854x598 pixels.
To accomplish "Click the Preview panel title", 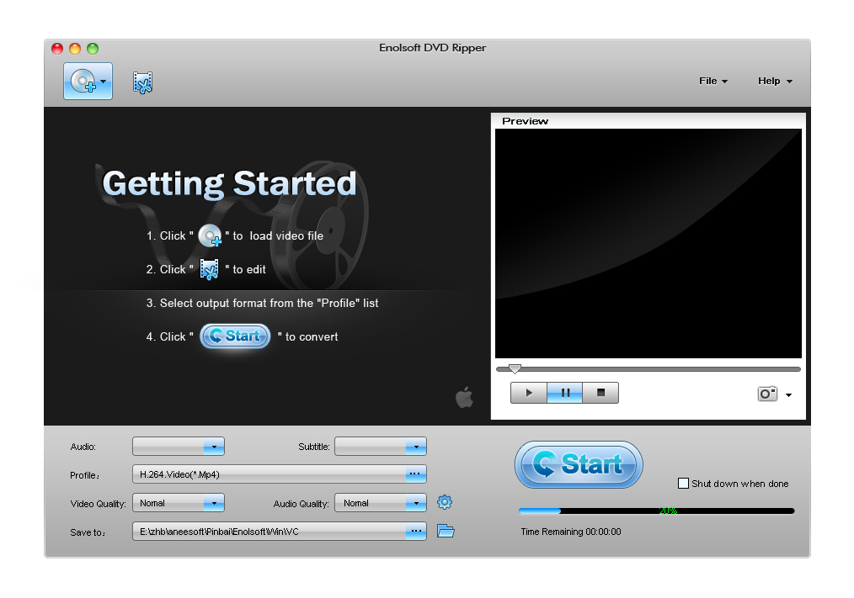I will coord(525,121).
